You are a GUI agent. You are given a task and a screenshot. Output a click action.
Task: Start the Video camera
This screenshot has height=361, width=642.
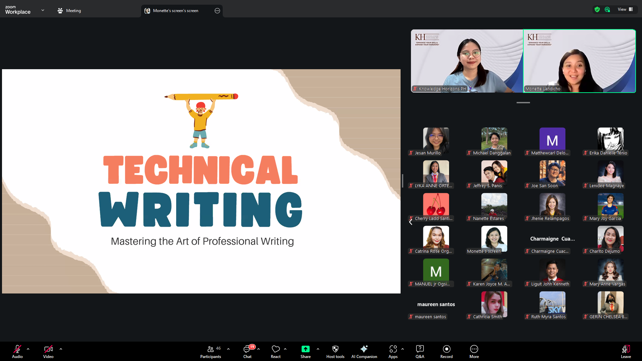(x=48, y=349)
